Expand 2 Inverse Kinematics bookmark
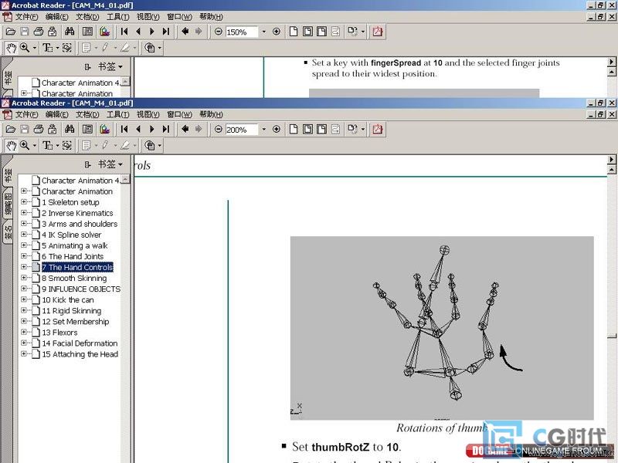 click(24, 213)
